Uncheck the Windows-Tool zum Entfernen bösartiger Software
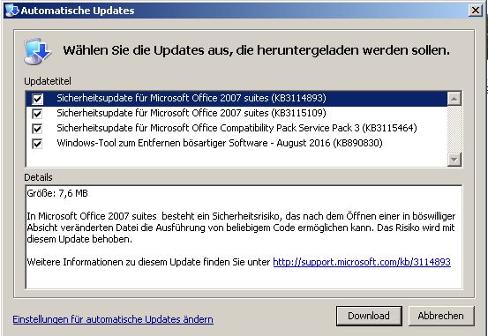 click(x=37, y=144)
